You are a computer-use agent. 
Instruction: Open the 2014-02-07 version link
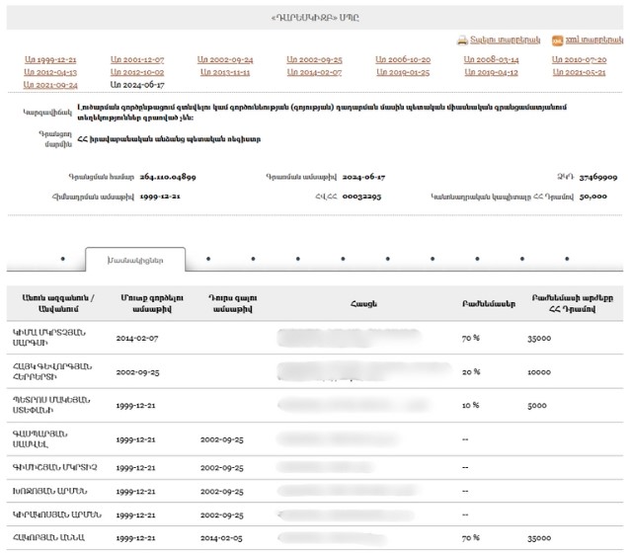[314, 72]
